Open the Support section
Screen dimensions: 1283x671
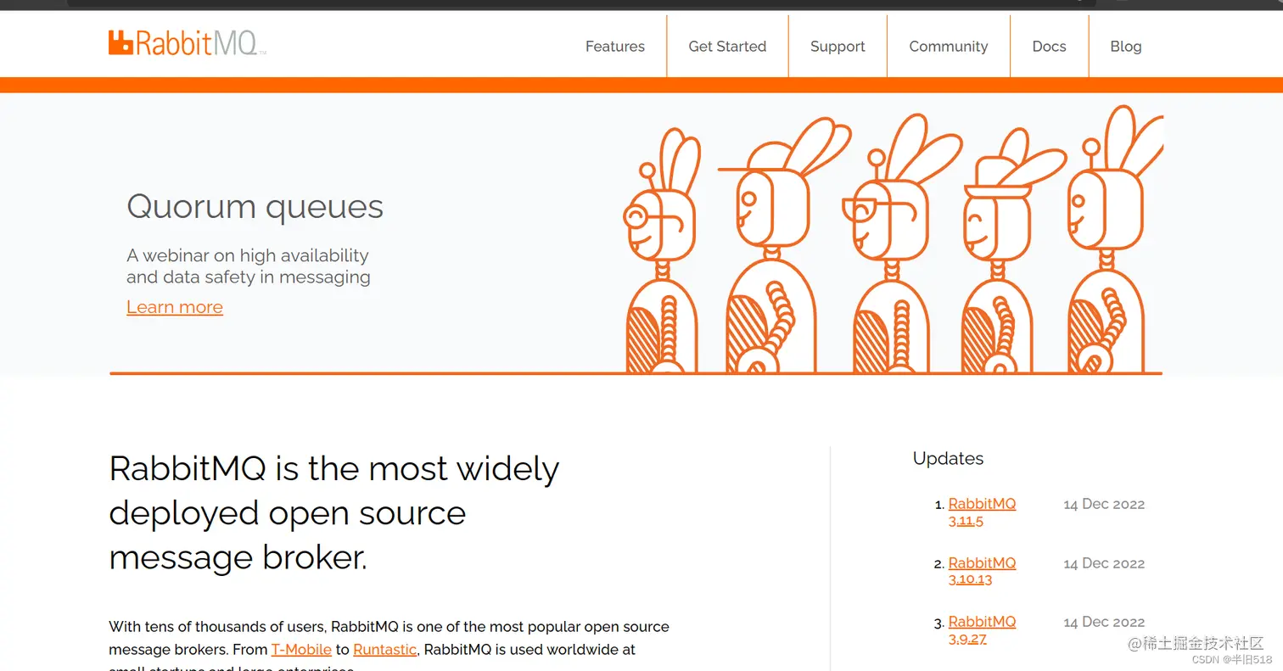point(838,47)
